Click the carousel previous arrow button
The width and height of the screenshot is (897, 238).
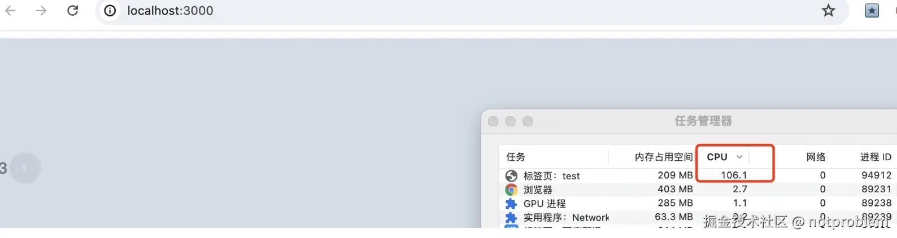[25, 168]
